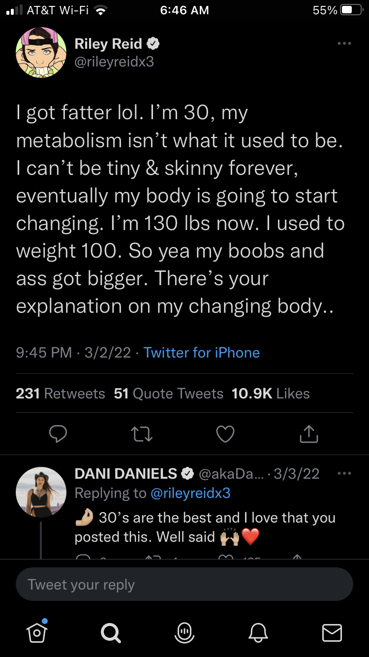Tap the reply speech bubble icon
369x657 pixels.
(58, 434)
